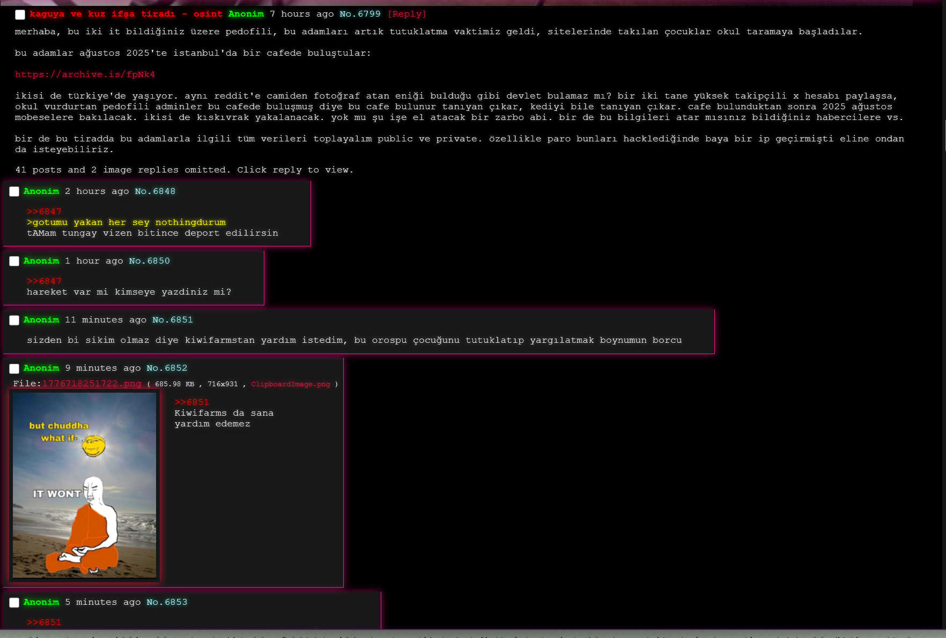Click post number 6799 in the thread header
The width and height of the screenshot is (946, 638).
click(x=369, y=14)
